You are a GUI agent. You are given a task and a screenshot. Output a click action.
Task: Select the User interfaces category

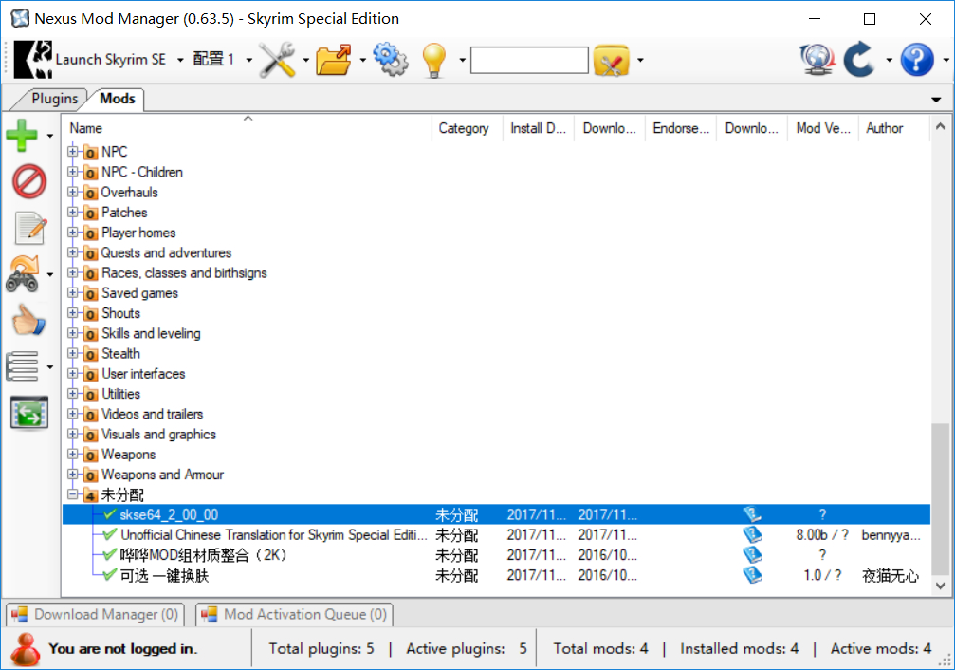[x=143, y=374]
